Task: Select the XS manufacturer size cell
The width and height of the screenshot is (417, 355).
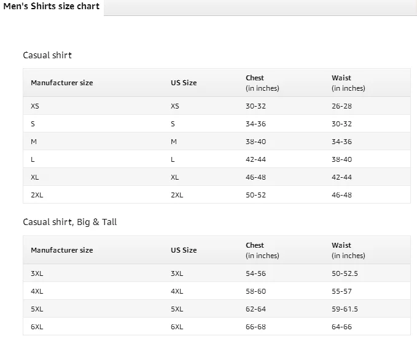Action: [35, 106]
